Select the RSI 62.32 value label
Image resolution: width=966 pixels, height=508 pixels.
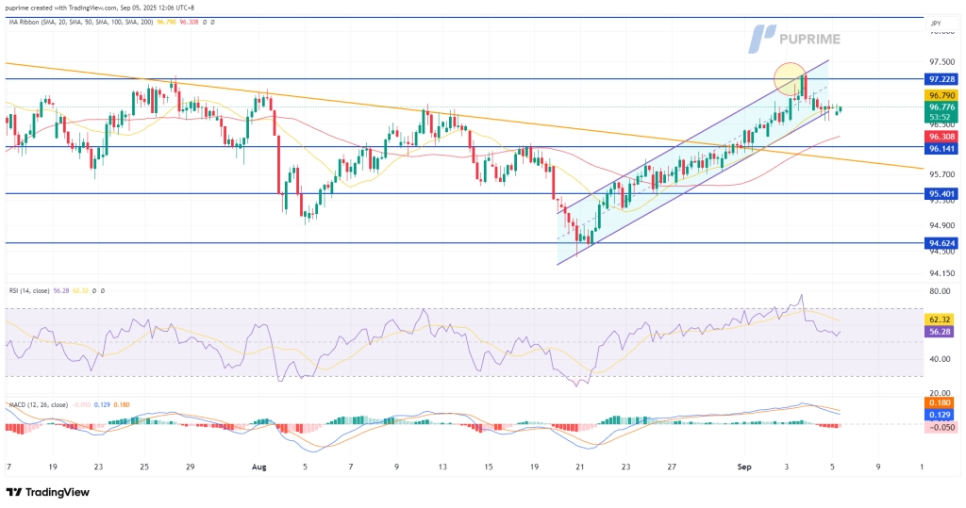[x=942, y=320]
